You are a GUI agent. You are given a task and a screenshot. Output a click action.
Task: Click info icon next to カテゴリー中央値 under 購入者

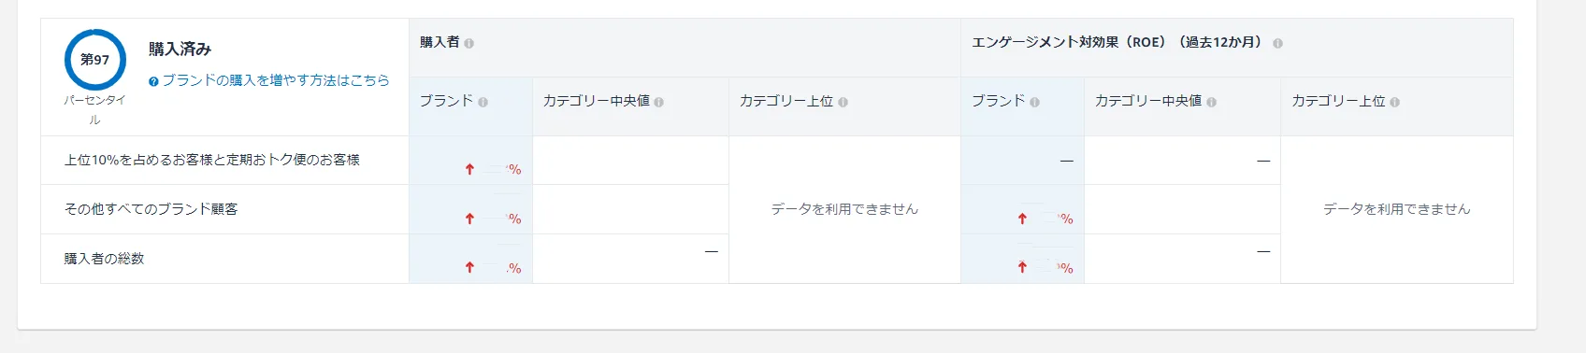(658, 102)
